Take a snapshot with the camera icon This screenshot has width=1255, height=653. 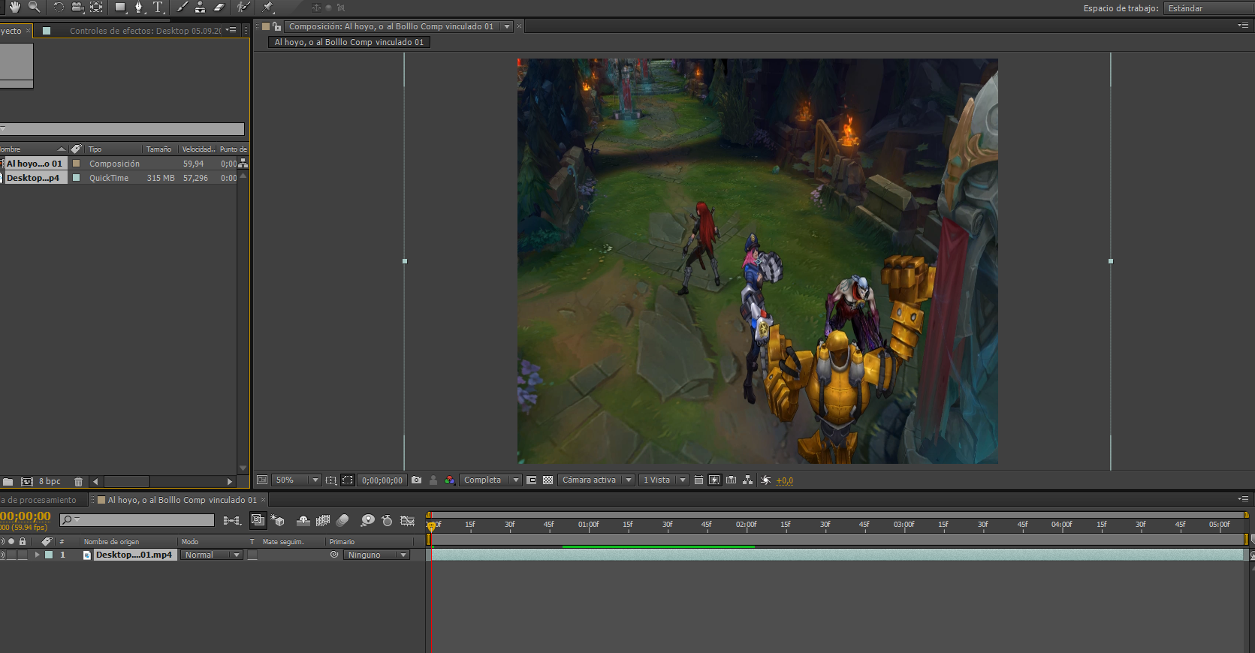pyautogui.click(x=417, y=480)
